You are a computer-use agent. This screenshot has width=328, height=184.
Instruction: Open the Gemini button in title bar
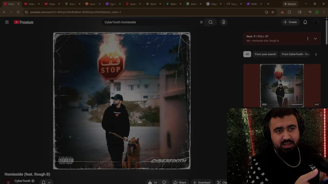tap(290, 4)
